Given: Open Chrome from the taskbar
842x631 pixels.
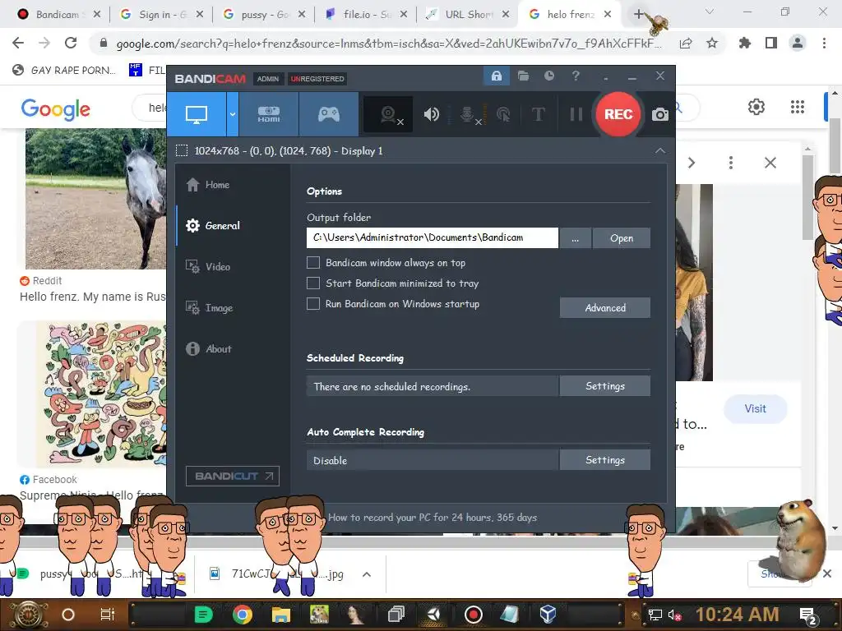Looking at the screenshot, I should (243, 615).
